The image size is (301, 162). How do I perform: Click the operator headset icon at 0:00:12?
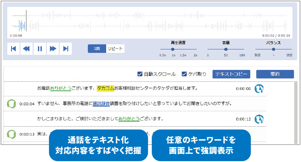(x=259, y=119)
